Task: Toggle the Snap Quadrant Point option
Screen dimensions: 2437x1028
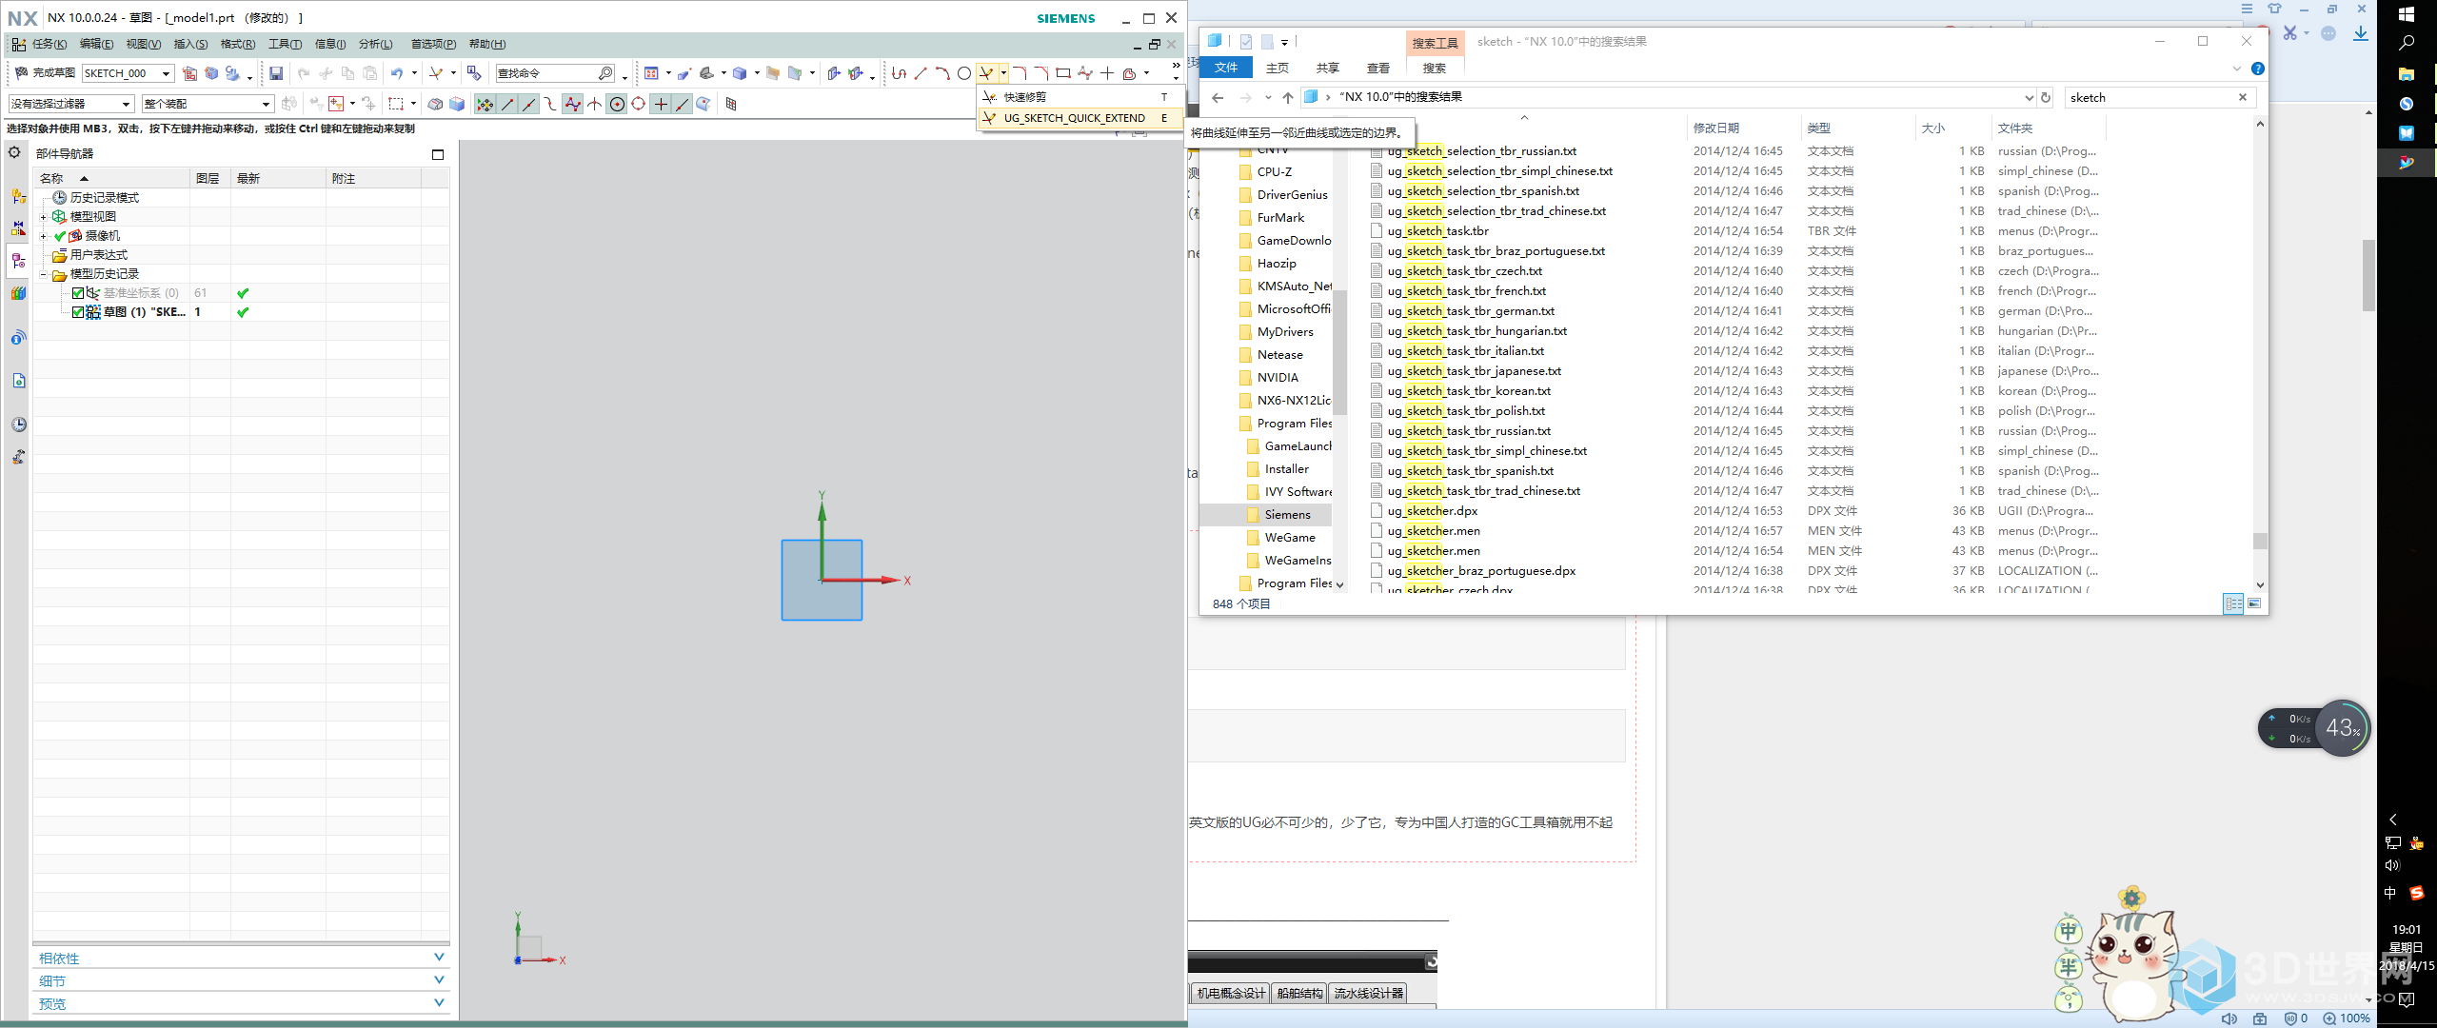Action: point(639,104)
